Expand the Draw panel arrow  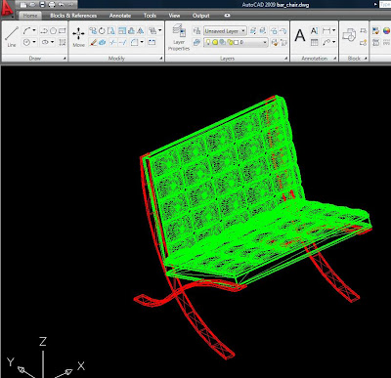(65, 59)
